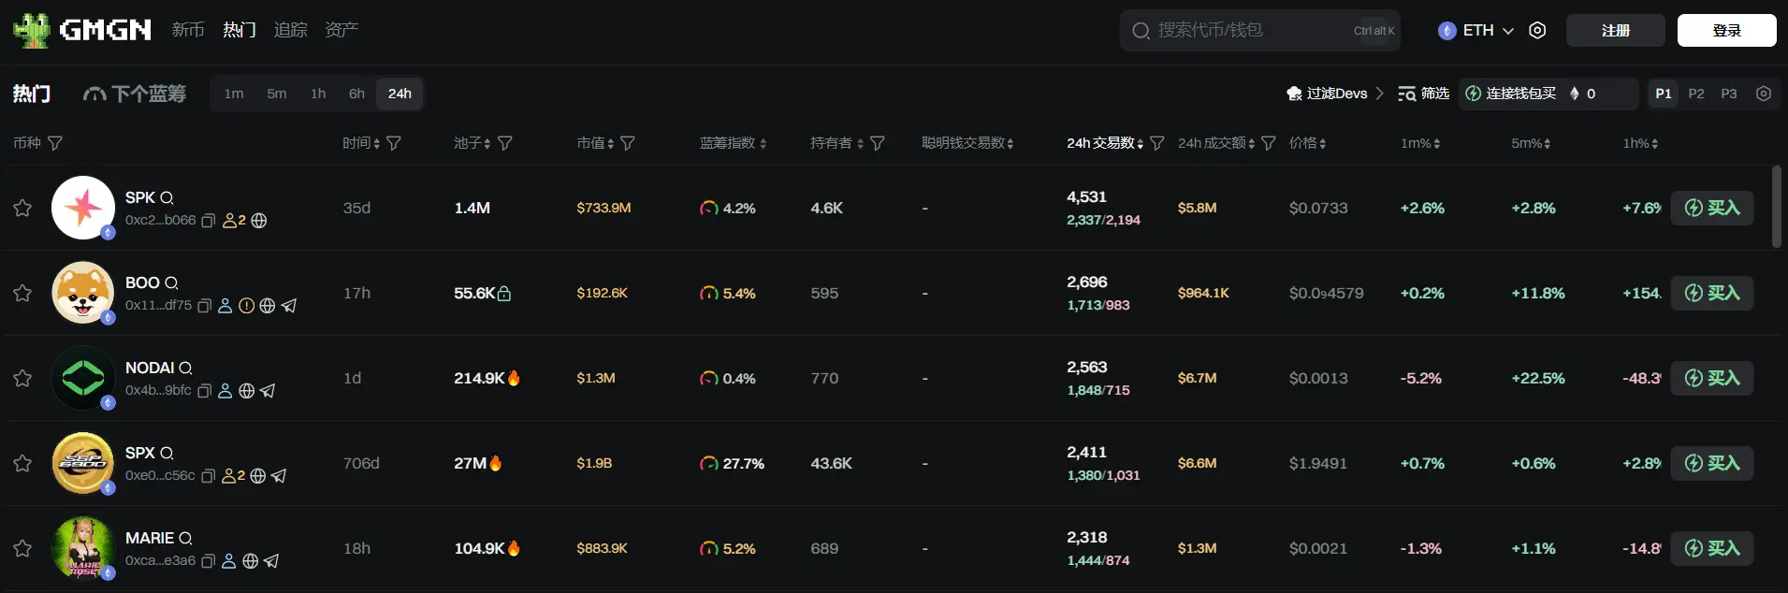This screenshot has height=593, width=1788.
Task: Open the filter funnel on 市值 column
Action: coord(628,143)
